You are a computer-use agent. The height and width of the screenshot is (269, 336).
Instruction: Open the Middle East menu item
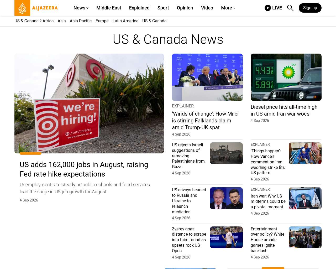click(x=109, y=8)
